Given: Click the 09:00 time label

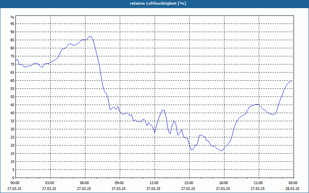Looking at the screenshot, I should click(120, 183).
